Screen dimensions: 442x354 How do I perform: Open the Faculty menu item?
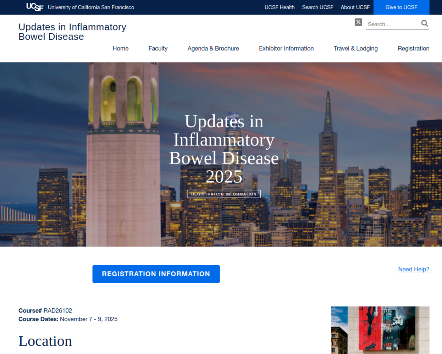[x=158, y=48]
